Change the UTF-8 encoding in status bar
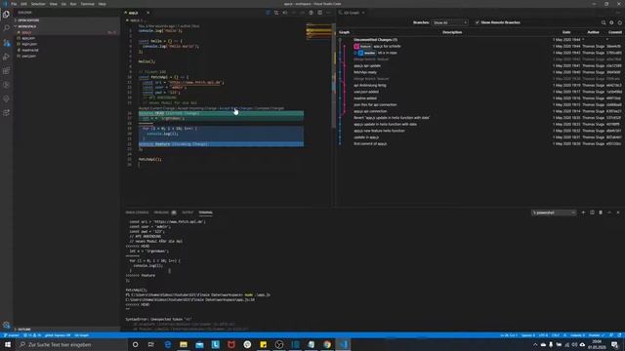The height and width of the screenshot is (351, 625). click(543, 335)
